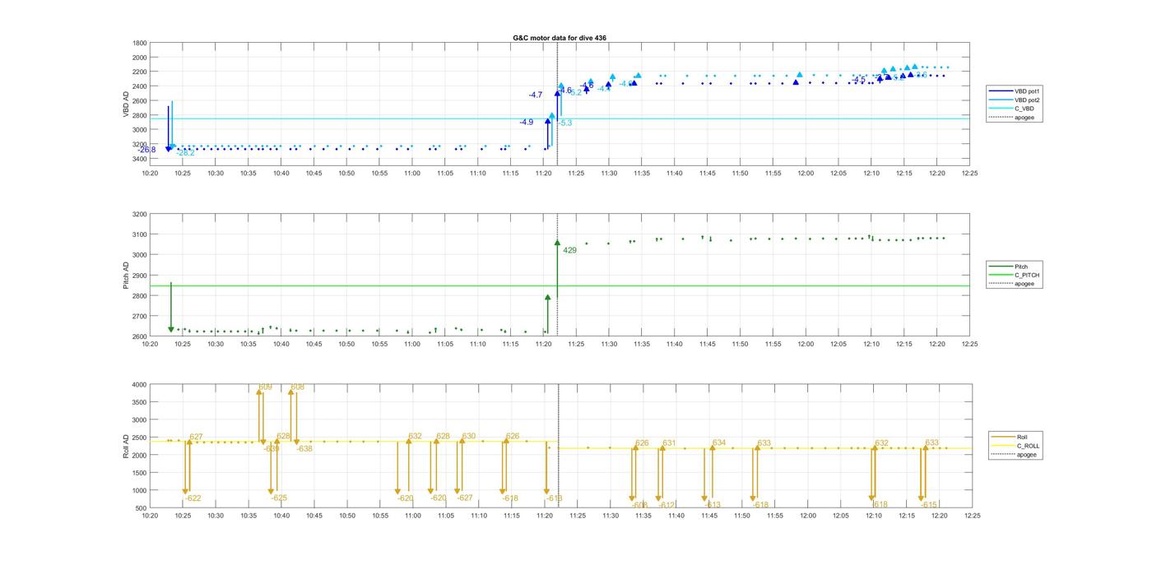The height and width of the screenshot is (570, 1152).
Task: Click the '-627' roll data label
Action: click(x=465, y=498)
